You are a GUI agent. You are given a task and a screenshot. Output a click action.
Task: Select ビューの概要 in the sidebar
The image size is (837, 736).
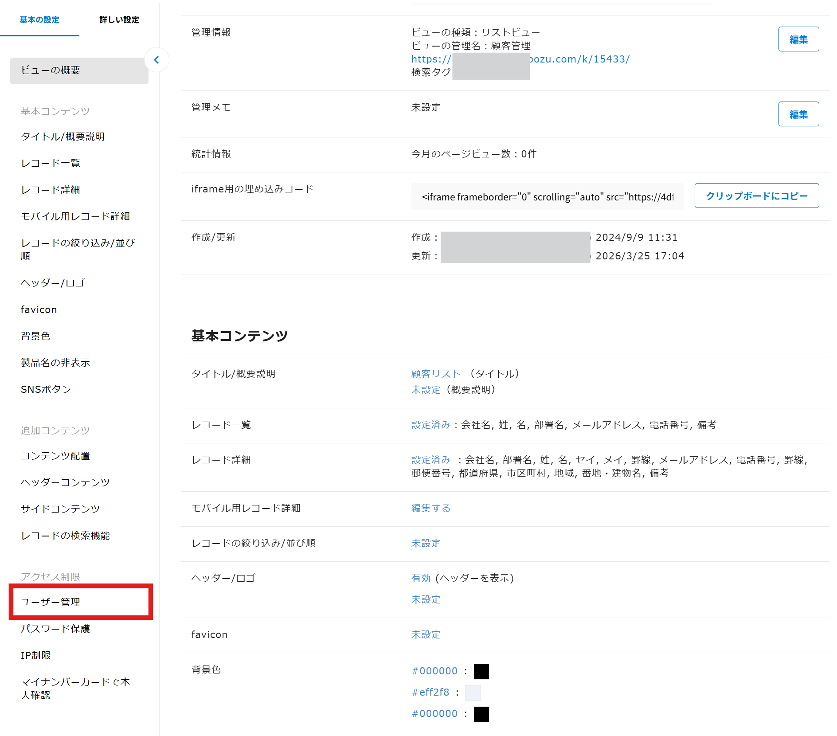(x=51, y=70)
